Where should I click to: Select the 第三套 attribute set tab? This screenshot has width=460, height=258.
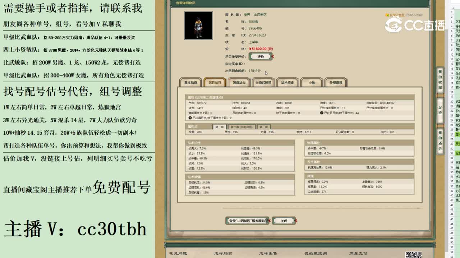[264, 126]
